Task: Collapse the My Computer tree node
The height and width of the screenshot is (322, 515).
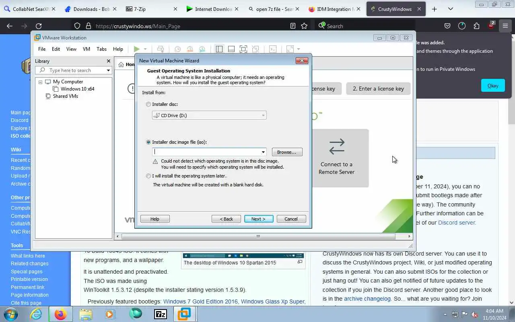Action: (x=41, y=82)
